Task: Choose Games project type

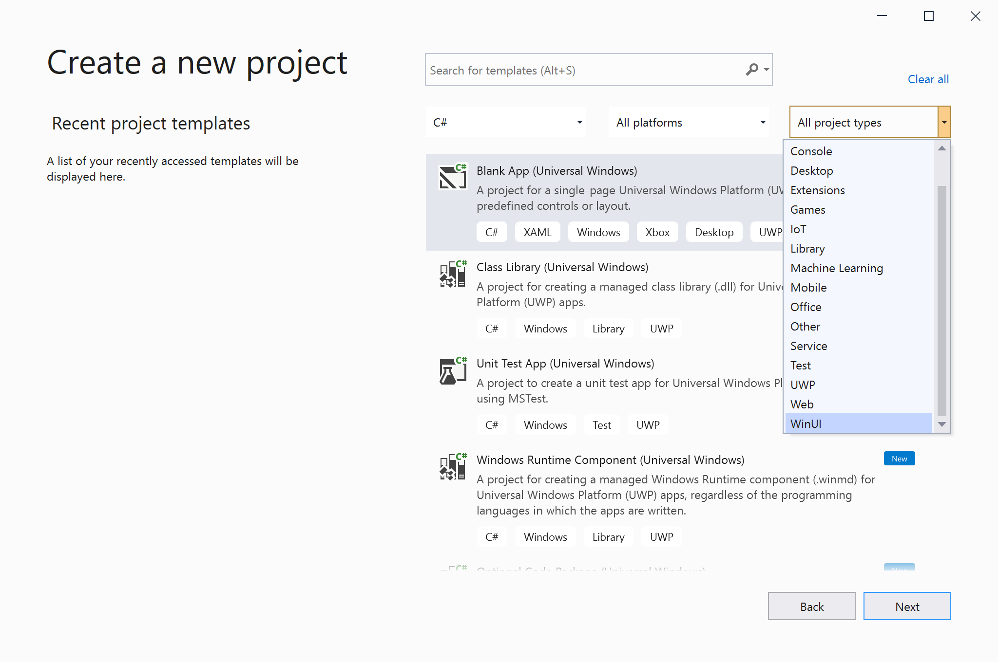Action: [858, 210]
